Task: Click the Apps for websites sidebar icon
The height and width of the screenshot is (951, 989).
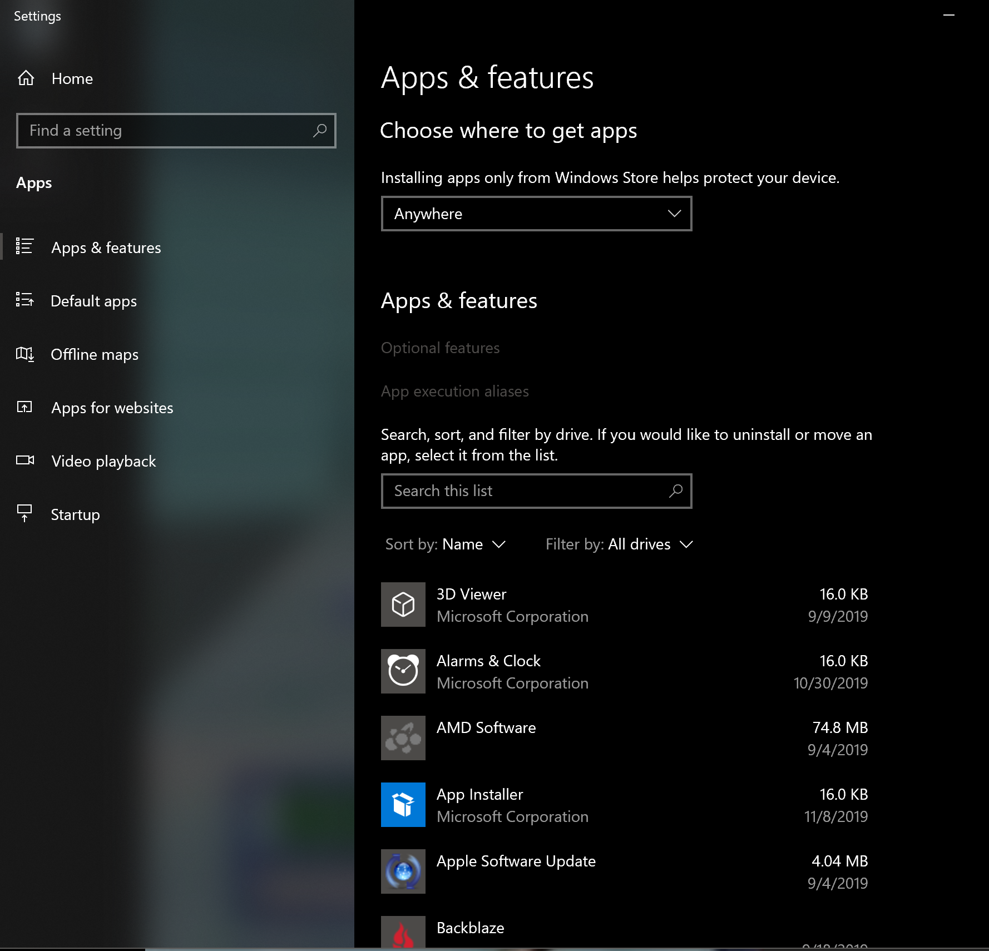Action: (x=24, y=407)
